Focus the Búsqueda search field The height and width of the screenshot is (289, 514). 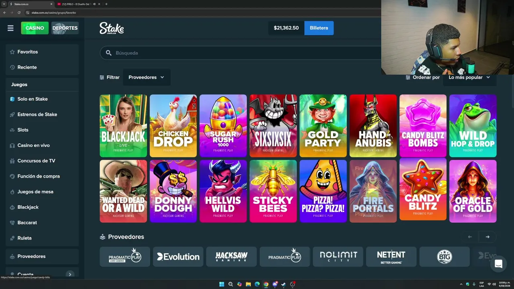point(241,53)
